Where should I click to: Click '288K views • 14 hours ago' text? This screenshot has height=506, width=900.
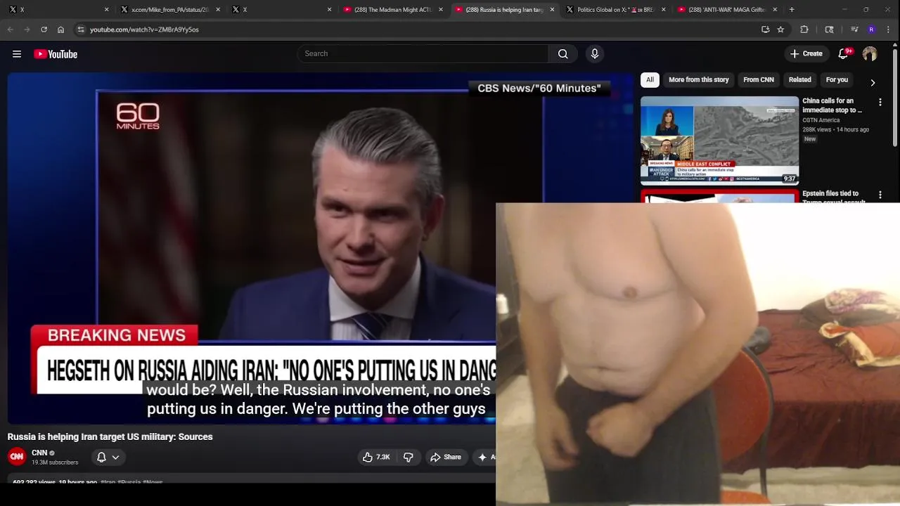click(836, 129)
